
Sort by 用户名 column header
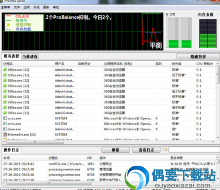coord(65,64)
